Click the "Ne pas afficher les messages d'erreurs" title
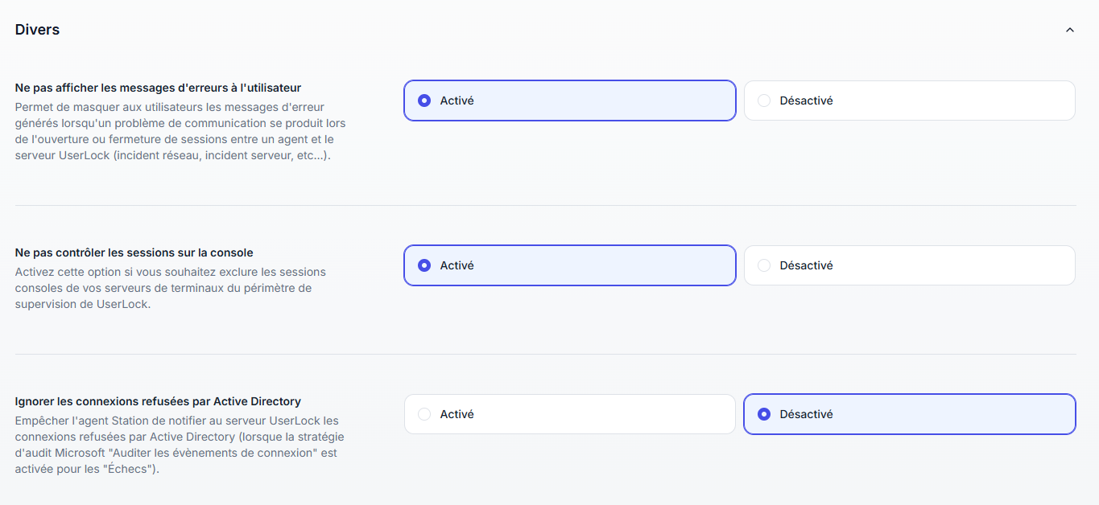1099x505 pixels. click(x=158, y=87)
